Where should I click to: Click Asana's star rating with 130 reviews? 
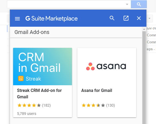98,105
